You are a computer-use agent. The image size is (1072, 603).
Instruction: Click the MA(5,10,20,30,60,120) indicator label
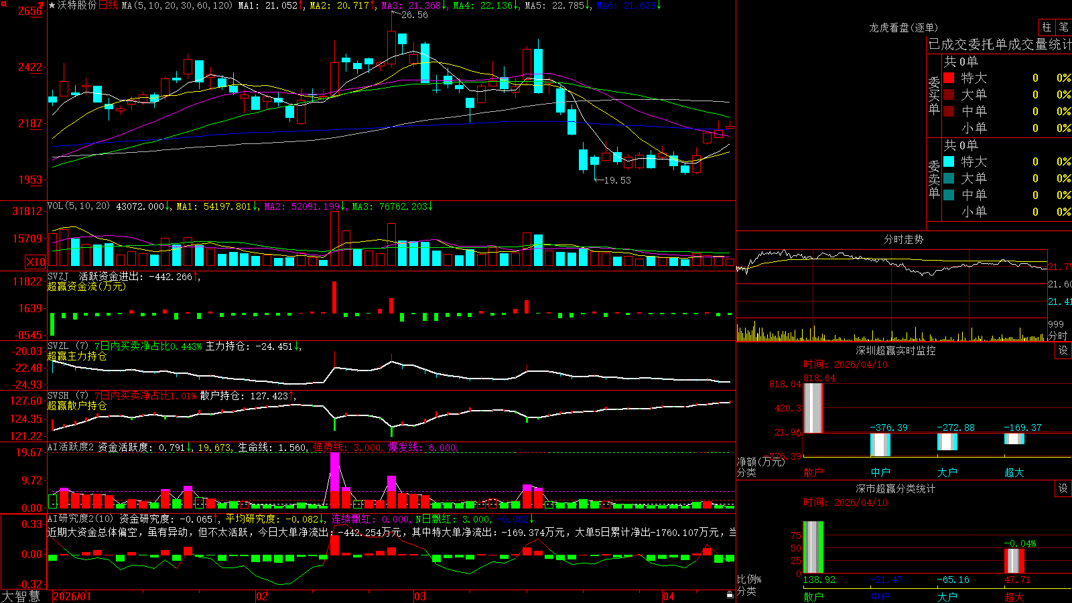click(x=177, y=5)
